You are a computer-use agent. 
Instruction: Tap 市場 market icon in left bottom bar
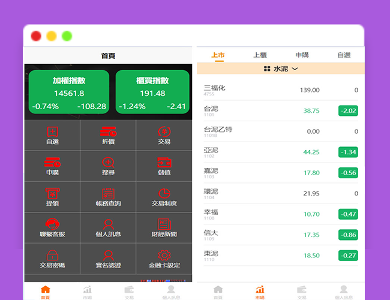tap(88, 290)
